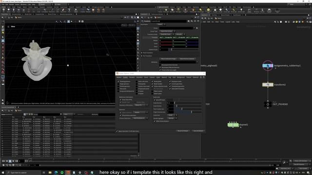This screenshot has width=312, height=175.
Task: Select the Box shelf tool
Action: pos(3,10)
